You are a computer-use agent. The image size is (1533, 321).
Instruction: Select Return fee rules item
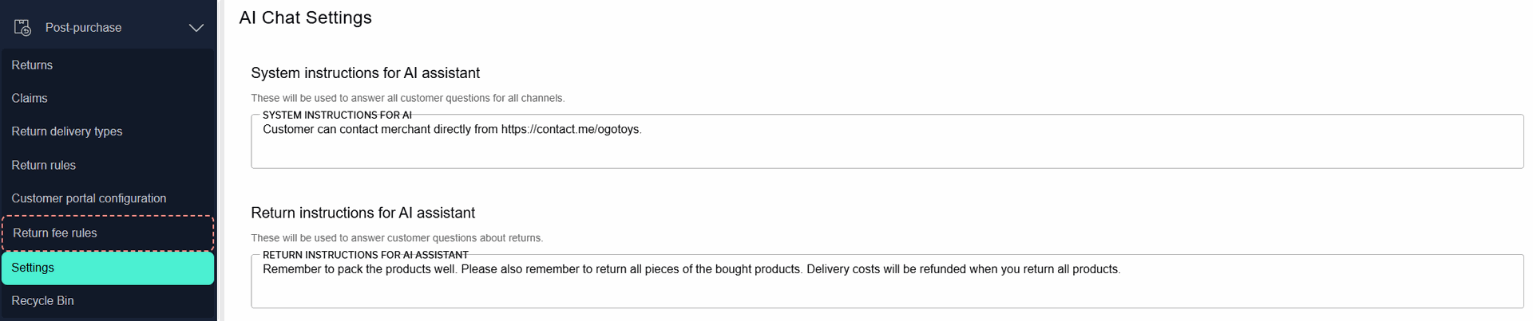tap(55, 233)
